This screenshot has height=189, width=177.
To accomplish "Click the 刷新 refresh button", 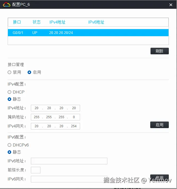I will (x=160, y=51).
